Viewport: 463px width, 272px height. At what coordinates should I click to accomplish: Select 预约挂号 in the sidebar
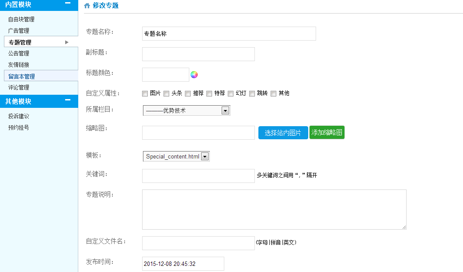[x=18, y=127]
